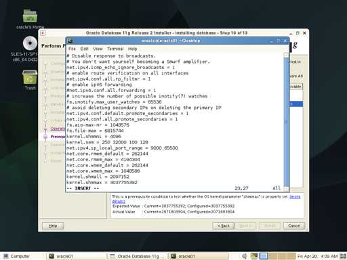This screenshot has height=260, width=347.
Task: Click the network status tray icon
Action: pos(254,256)
